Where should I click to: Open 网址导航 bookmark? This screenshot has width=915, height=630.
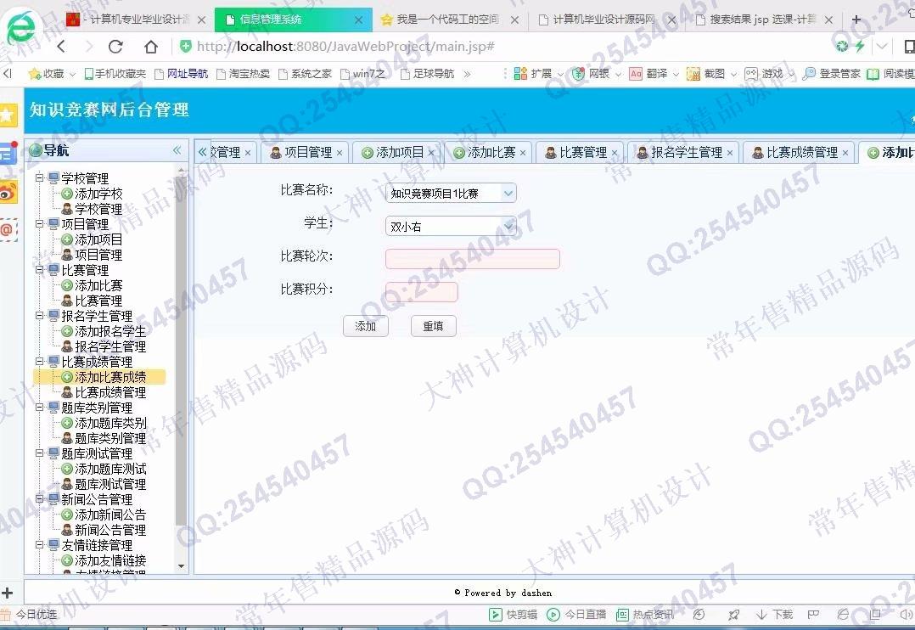pyautogui.click(x=182, y=74)
